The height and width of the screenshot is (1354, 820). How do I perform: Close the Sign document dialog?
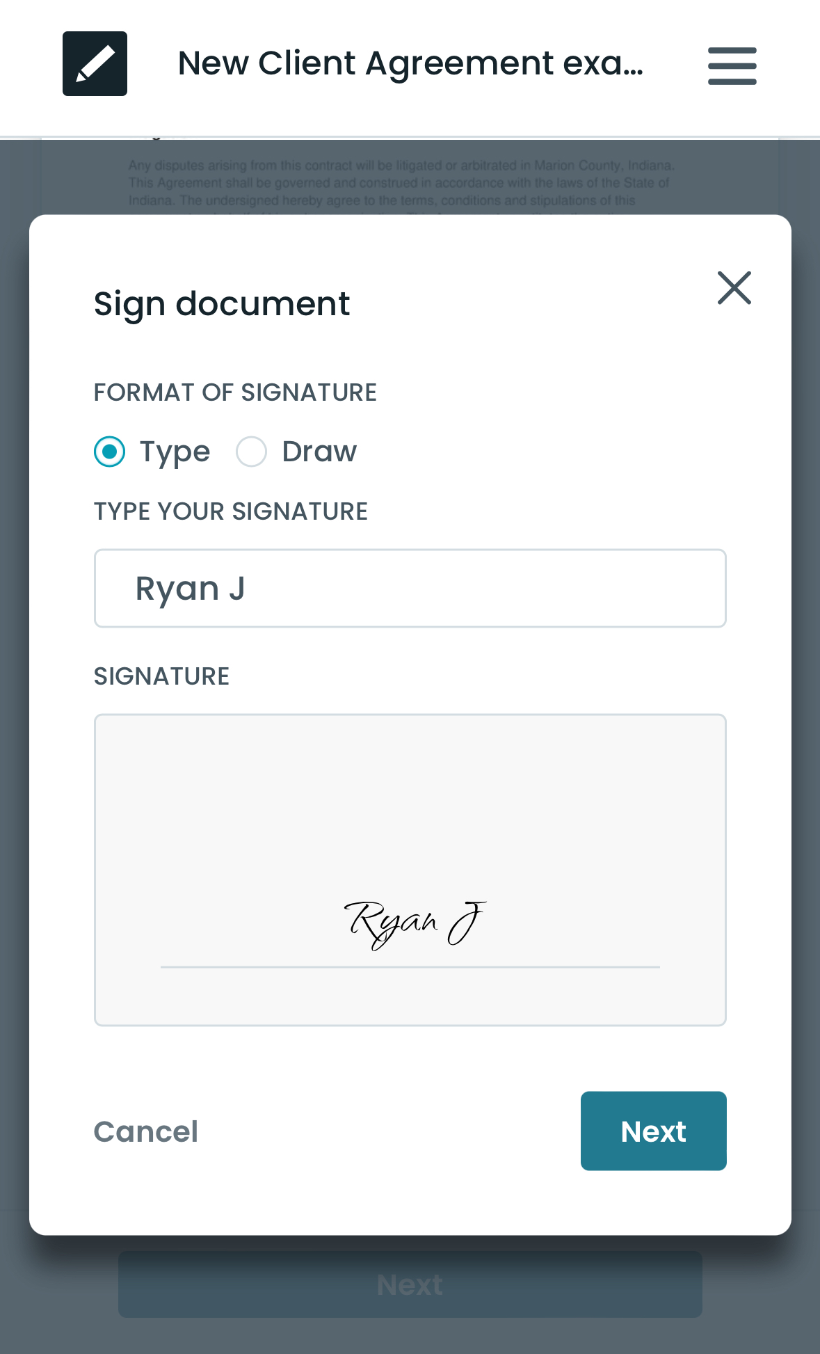coord(734,287)
